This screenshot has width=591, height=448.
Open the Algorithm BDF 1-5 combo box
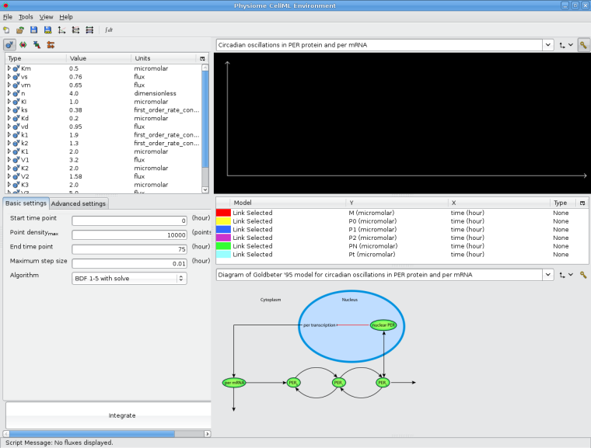(x=129, y=278)
